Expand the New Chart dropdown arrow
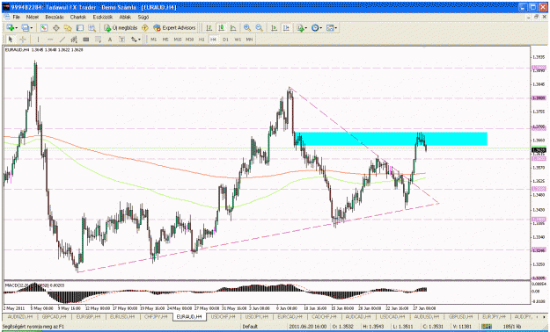This screenshot has width=550, height=332. [17, 28]
